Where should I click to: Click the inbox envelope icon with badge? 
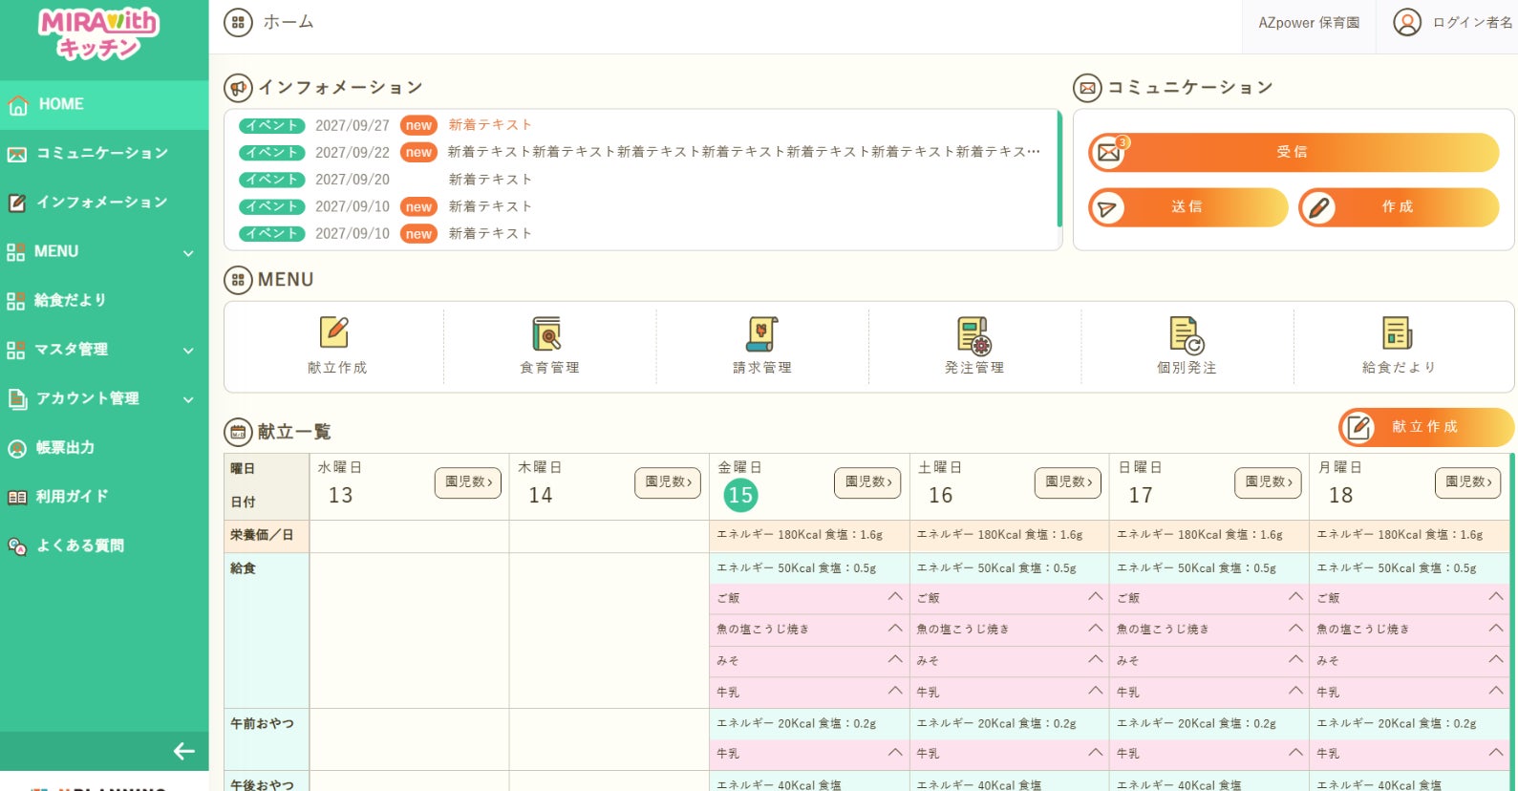(1109, 152)
